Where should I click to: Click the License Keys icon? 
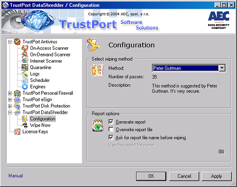(17, 132)
